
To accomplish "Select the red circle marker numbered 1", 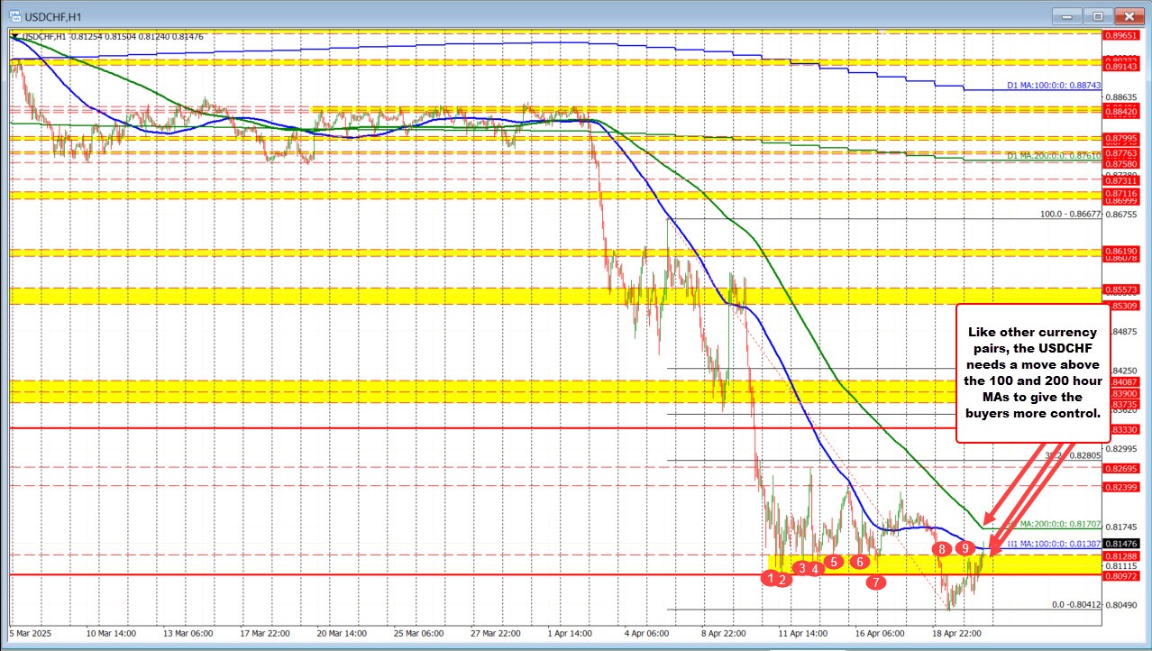I will [773, 578].
